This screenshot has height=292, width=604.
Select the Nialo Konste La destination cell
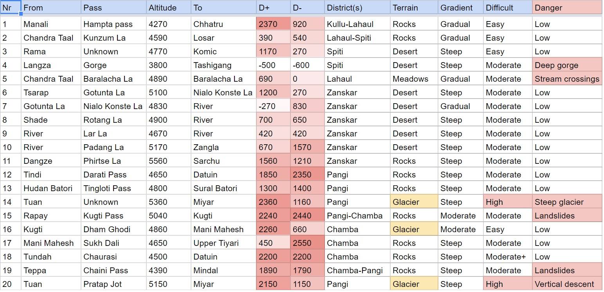(224, 93)
